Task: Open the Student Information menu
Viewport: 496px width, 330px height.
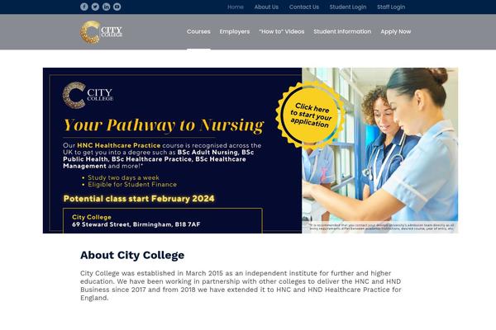Action: point(342,31)
